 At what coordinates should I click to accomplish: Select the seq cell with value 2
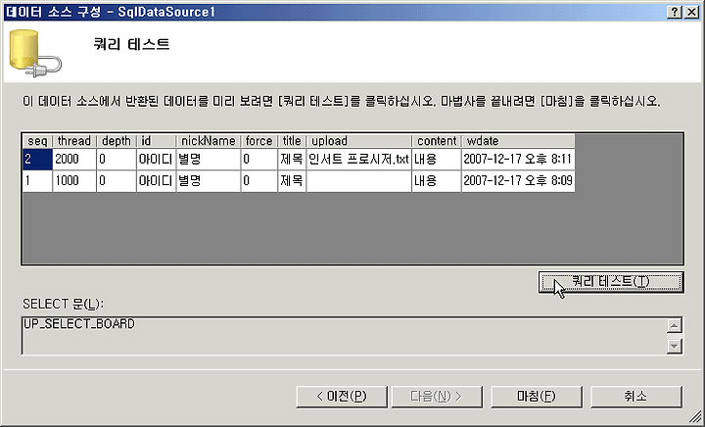[x=37, y=159]
